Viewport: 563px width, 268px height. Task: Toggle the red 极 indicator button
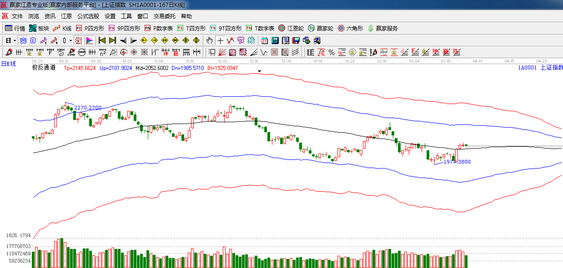[79, 40]
